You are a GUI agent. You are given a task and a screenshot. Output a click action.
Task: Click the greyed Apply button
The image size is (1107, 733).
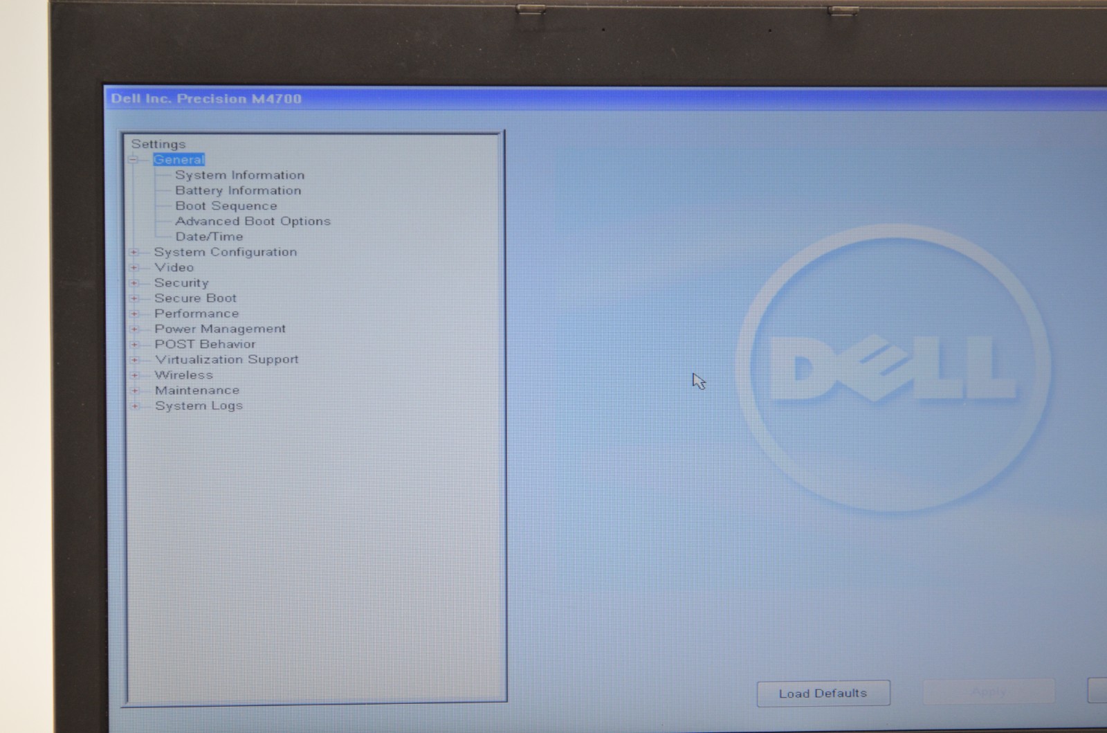[989, 691]
